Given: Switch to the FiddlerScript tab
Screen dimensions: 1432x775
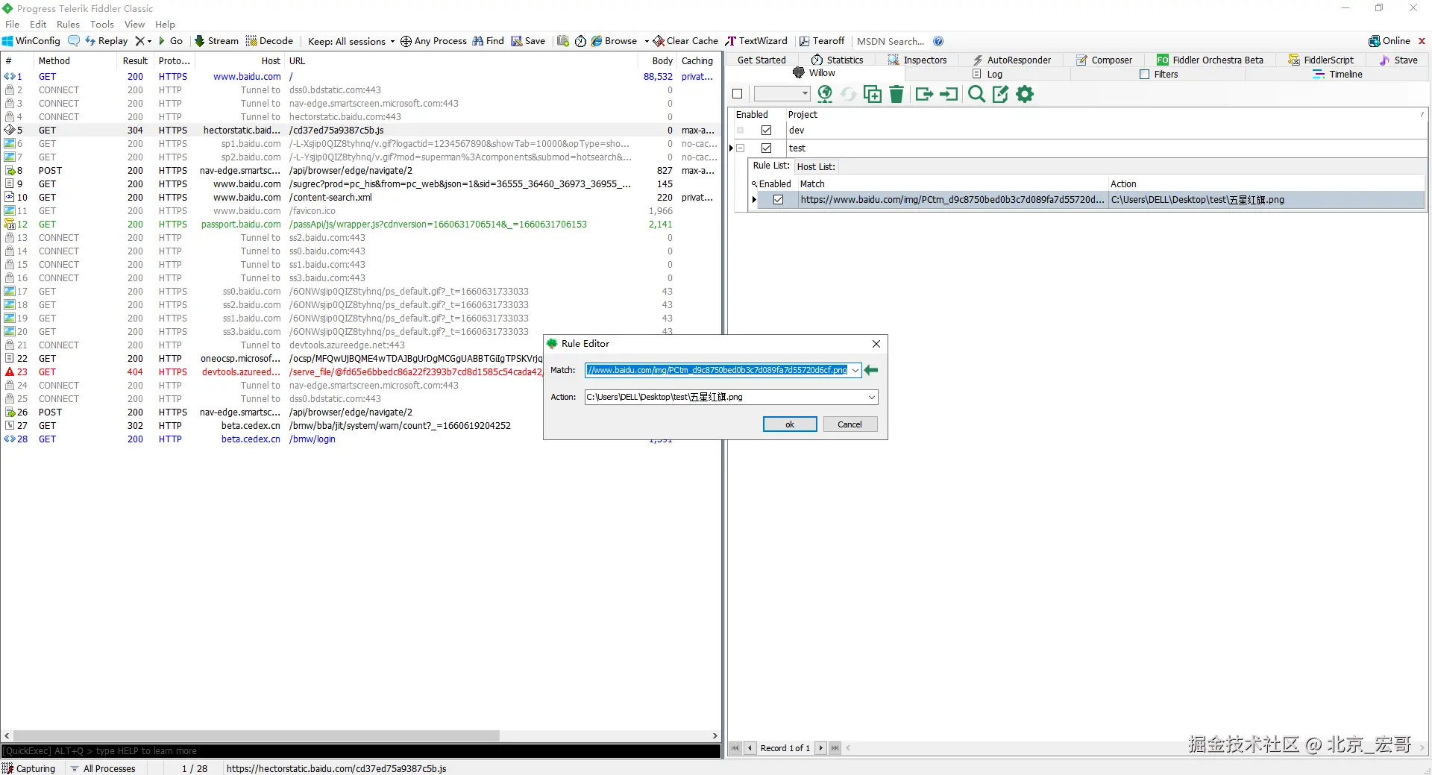Looking at the screenshot, I should pos(1322,60).
